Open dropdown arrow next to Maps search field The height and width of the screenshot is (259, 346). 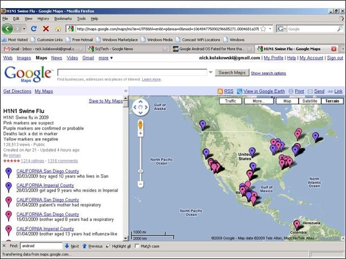210,72
